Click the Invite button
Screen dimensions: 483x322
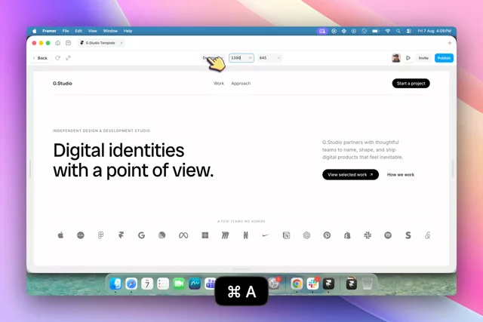(x=423, y=58)
